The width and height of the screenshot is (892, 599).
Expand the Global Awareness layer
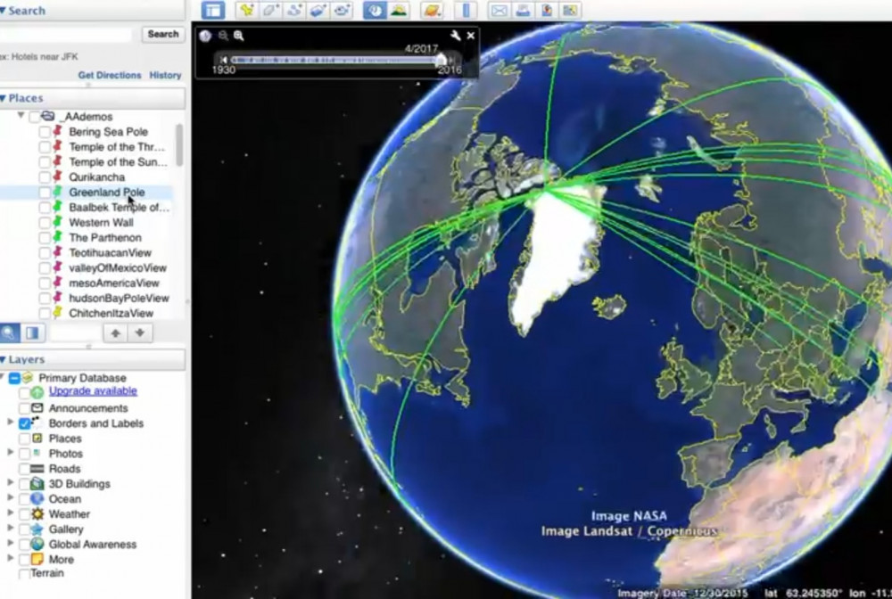tap(10, 543)
